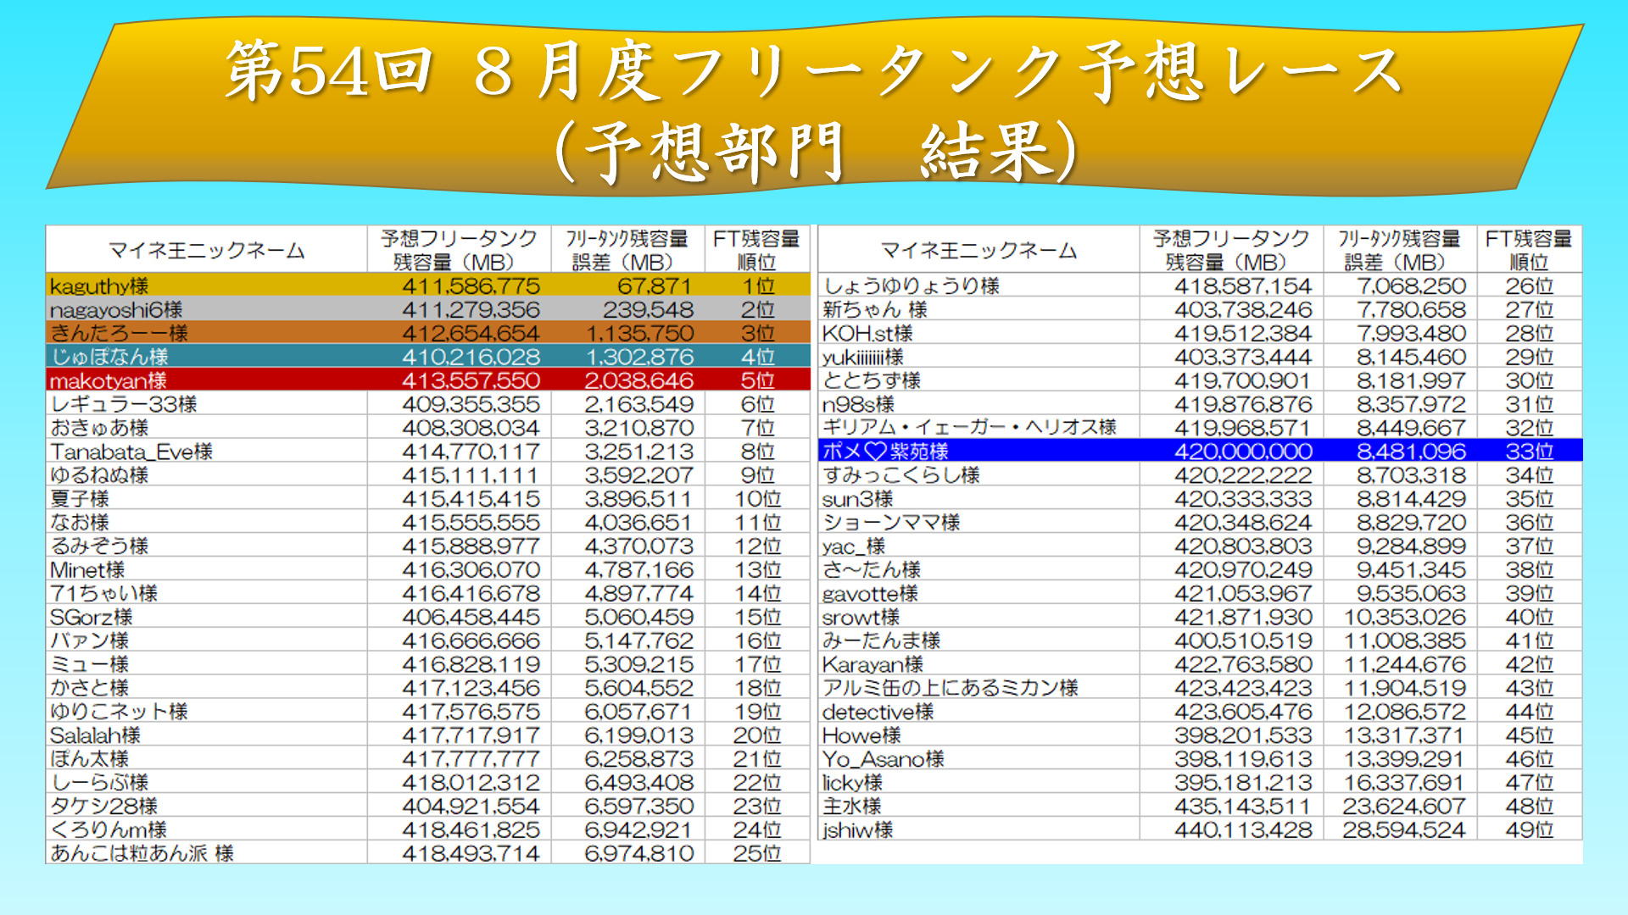Click the あんこは粒あん派 様 row name

click(142, 853)
